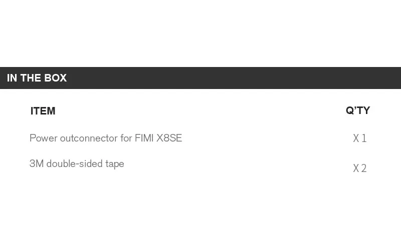Click the word THE in dark header

[x=31, y=78]
